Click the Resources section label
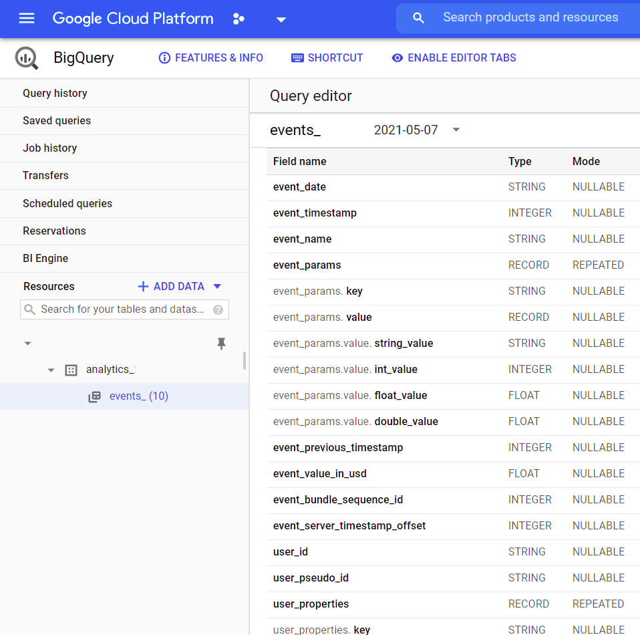The width and height of the screenshot is (640, 635). [49, 287]
